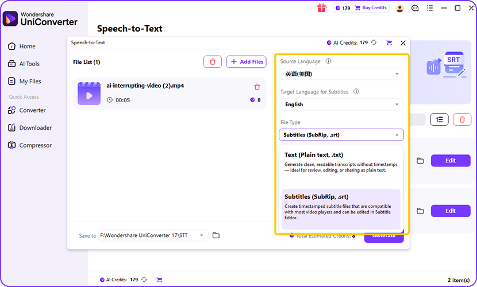477x287 pixels.
Task: Refresh AI Credits in the dialog header
Action: click(374, 42)
